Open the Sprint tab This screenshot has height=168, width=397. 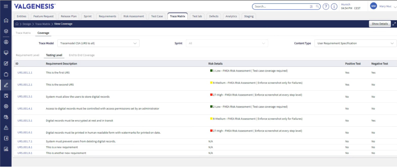(x=88, y=16)
